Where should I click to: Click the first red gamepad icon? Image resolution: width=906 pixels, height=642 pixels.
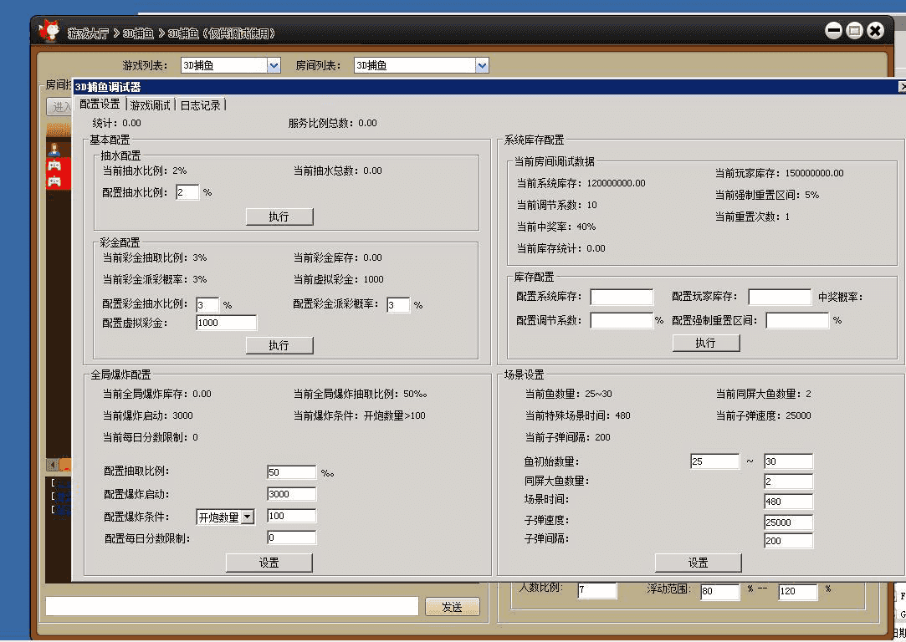pos(54,166)
